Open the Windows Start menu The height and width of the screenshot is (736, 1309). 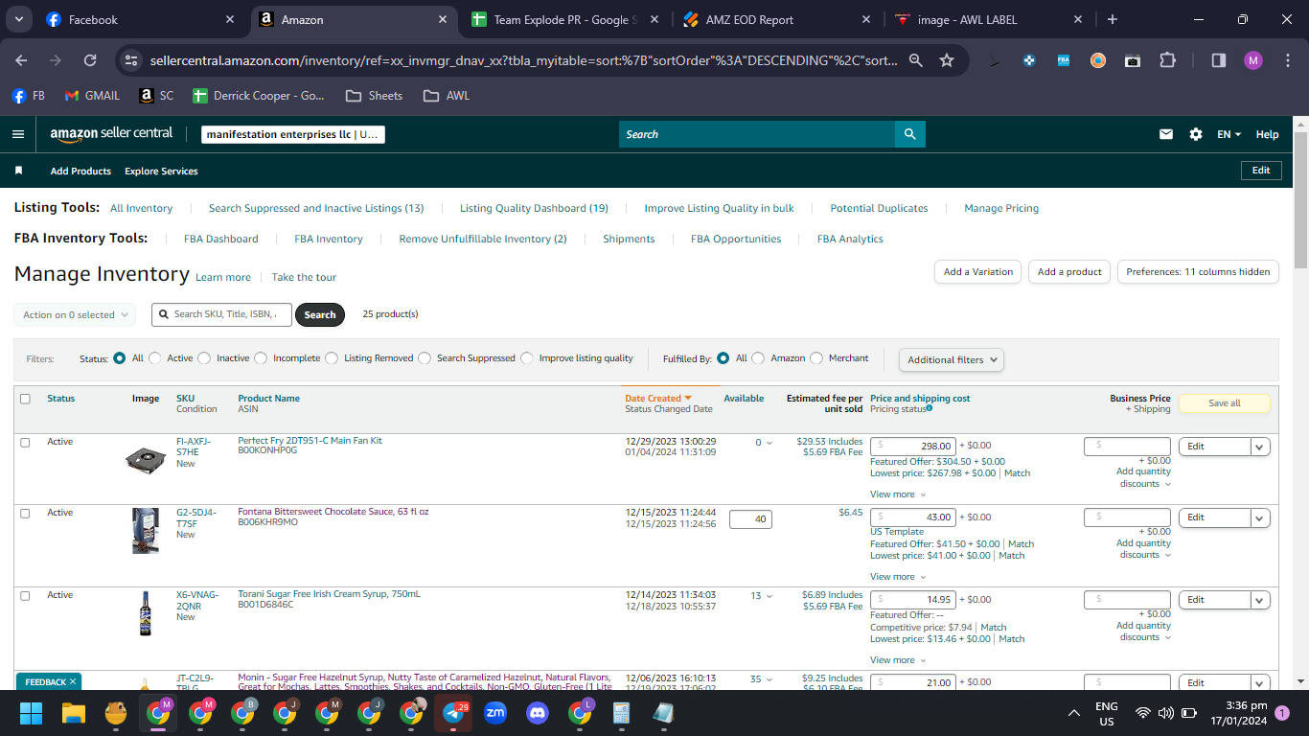point(32,713)
